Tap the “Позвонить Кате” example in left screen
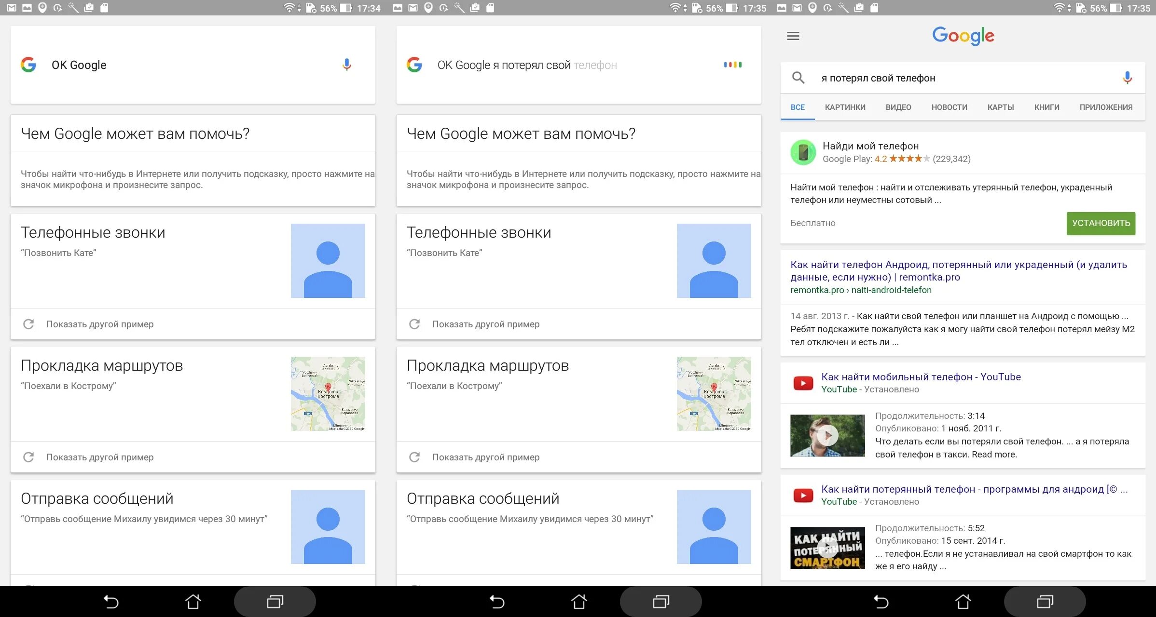 pos(58,253)
